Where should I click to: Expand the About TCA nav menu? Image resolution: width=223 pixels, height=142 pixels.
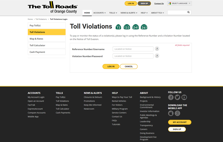157,13
